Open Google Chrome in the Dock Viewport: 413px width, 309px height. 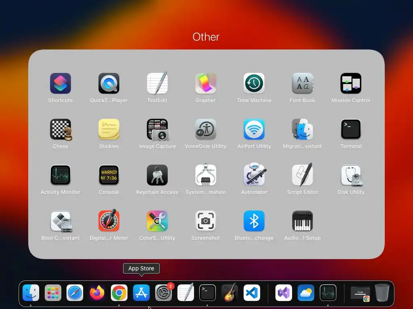tap(119, 293)
